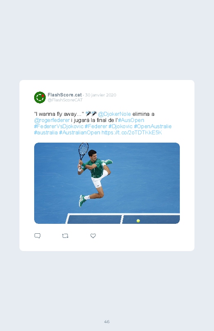
Task: Click the reply speech bubble icon
Action: coord(37,236)
